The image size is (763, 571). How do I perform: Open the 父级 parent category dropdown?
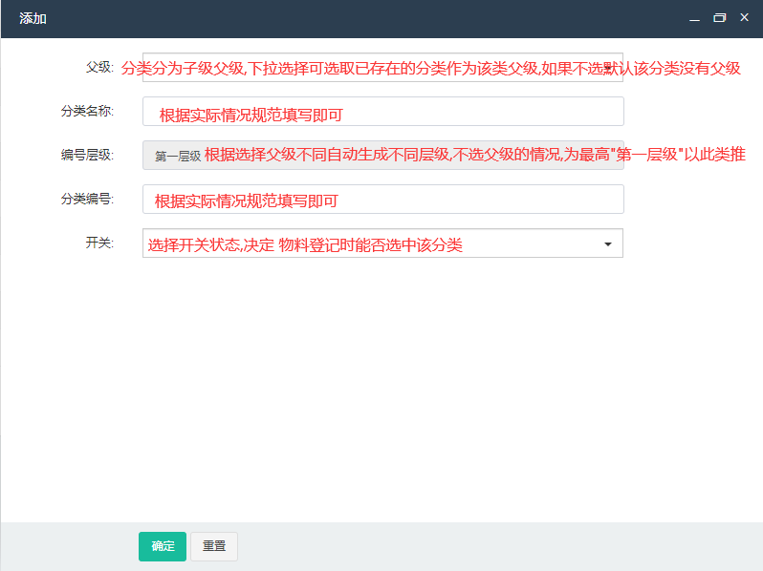pos(382,68)
